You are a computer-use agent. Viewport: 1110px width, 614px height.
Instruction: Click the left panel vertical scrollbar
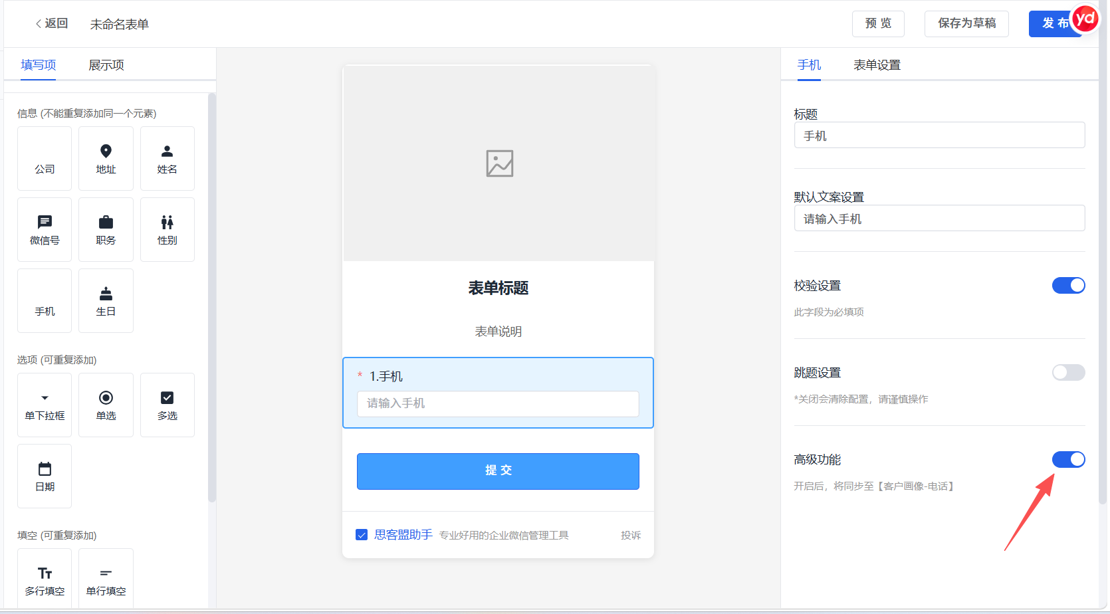coord(212,298)
